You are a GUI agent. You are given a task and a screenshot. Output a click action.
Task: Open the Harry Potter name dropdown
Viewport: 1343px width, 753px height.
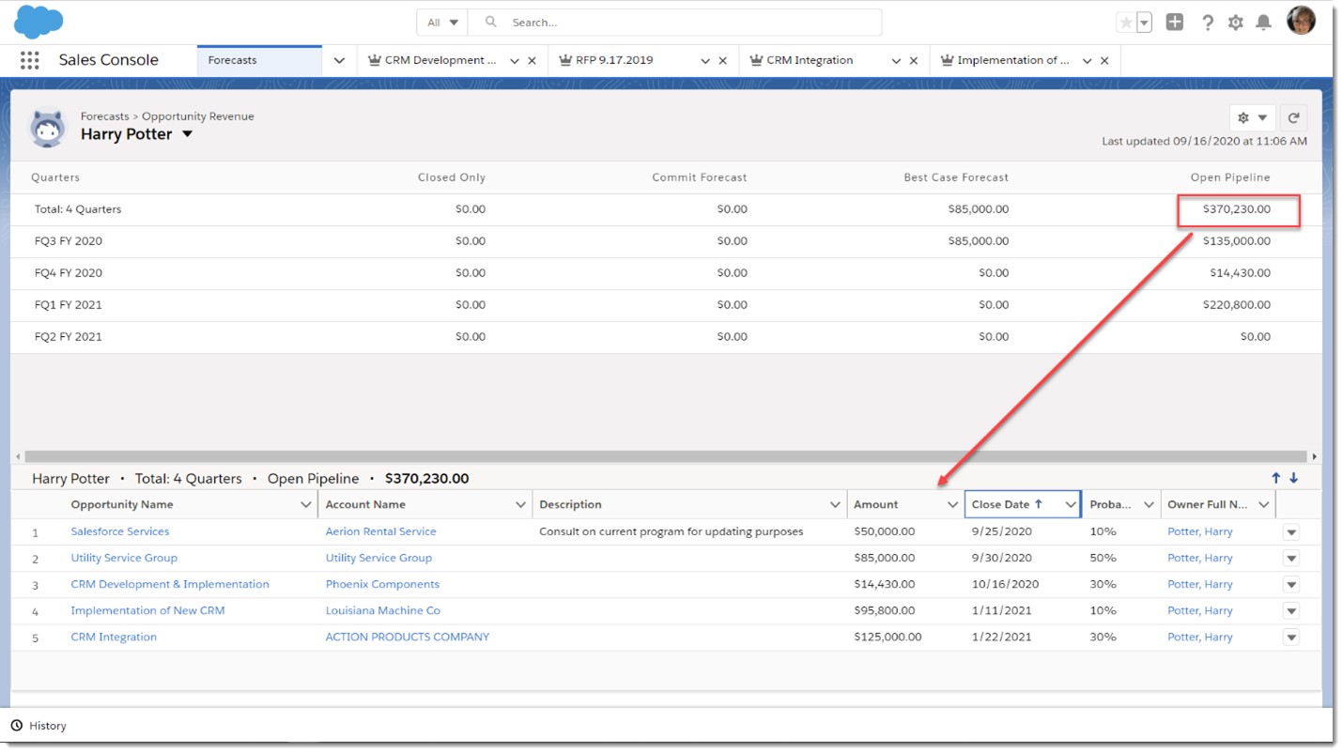click(x=187, y=134)
